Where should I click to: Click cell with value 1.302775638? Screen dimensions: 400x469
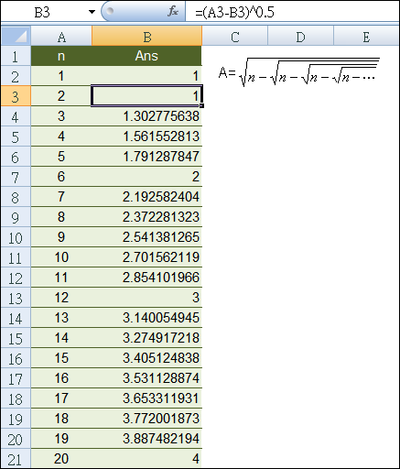(146, 116)
